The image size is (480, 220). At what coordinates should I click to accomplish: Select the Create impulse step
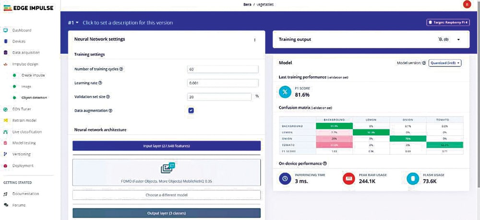(33, 75)
